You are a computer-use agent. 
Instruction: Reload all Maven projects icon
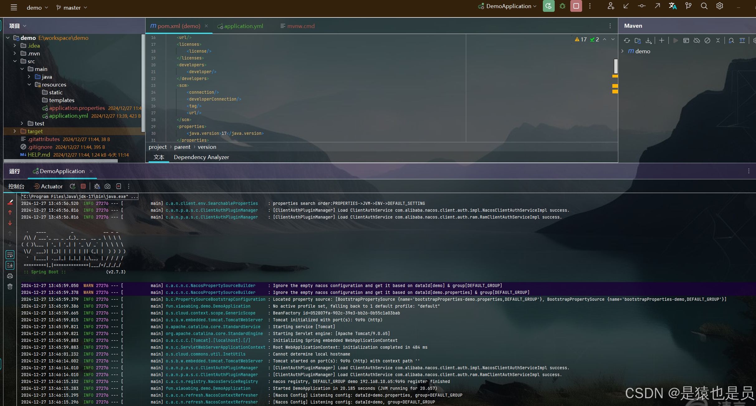tap(627, 40)
